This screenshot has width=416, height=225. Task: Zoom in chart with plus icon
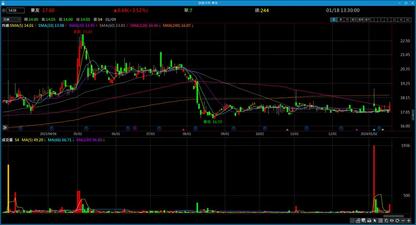coord(409,221)
